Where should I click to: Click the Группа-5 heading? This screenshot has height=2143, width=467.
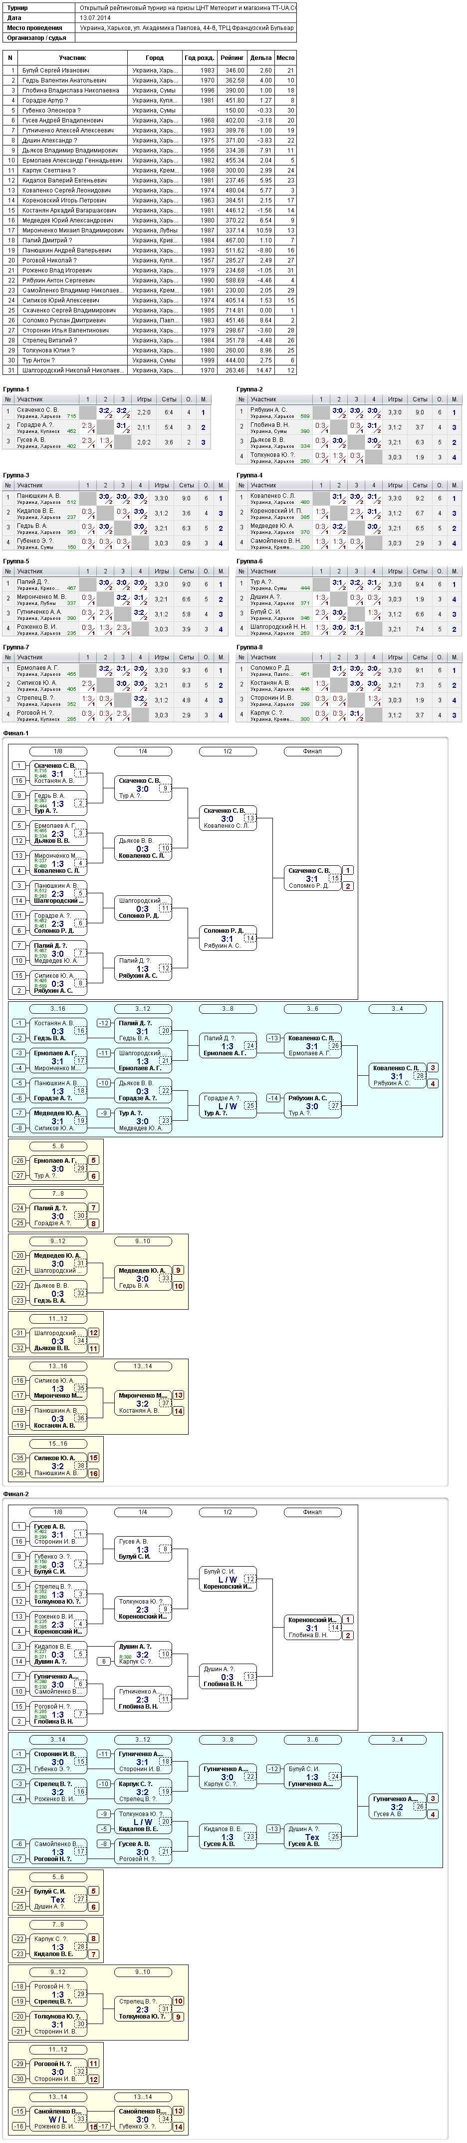click(x=16, y=561)
